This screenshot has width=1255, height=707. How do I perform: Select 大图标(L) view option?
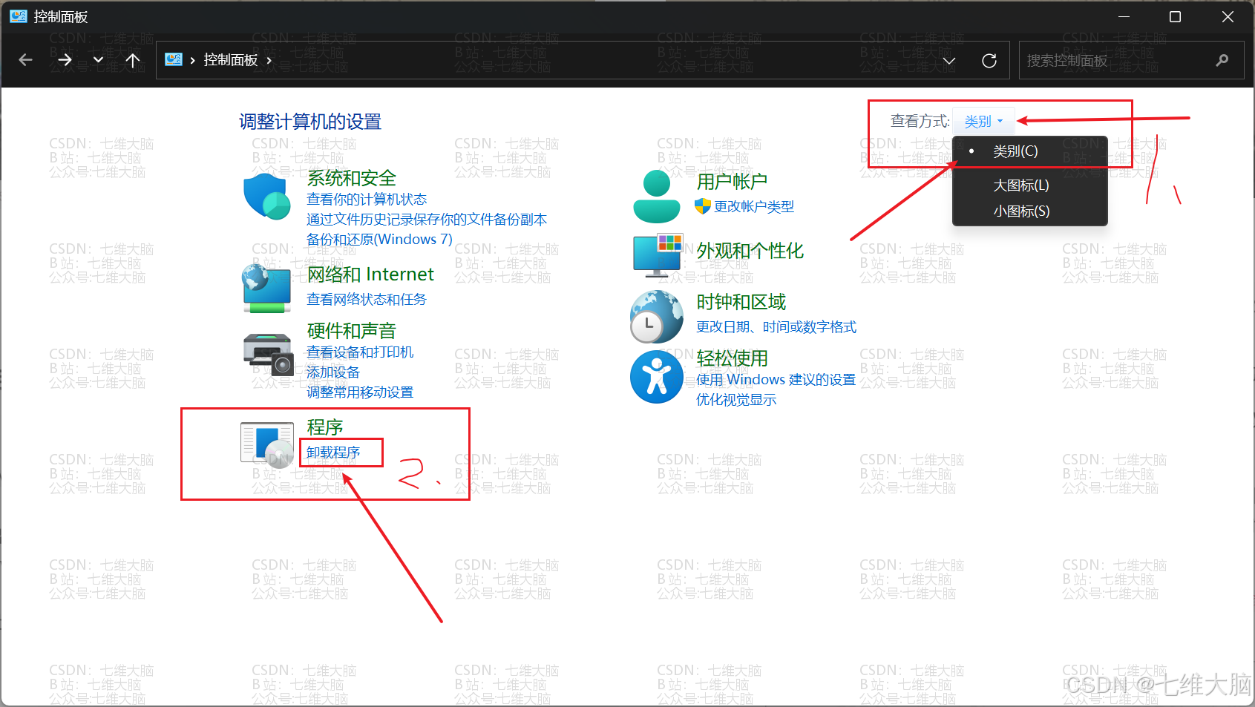pos(1030,185)
